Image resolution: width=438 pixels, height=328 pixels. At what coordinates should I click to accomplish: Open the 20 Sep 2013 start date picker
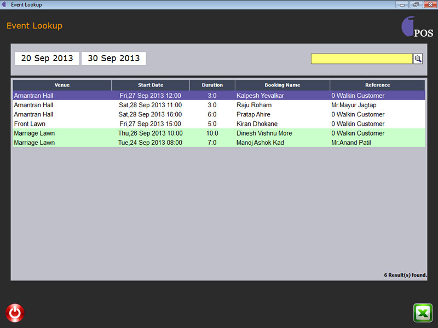(x=47, y=58)
